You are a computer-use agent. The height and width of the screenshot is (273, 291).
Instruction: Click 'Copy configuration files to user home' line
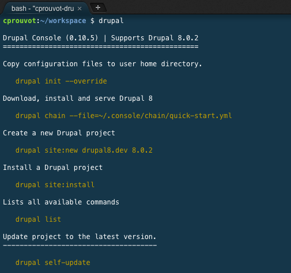tap(103, 64)
